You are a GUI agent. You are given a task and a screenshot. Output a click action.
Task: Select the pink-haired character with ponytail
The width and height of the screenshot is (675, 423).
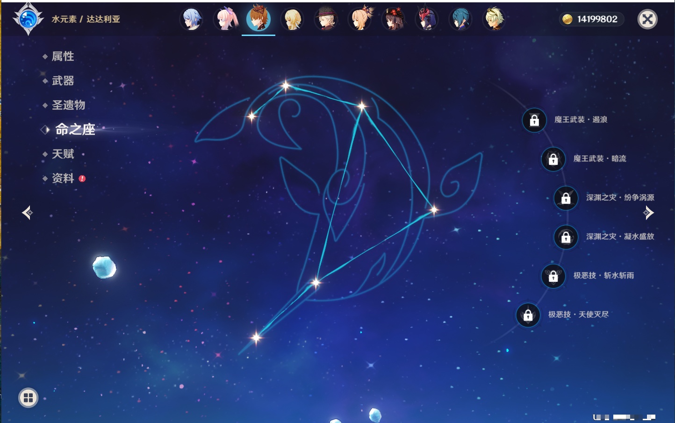[x=225, y=19]
